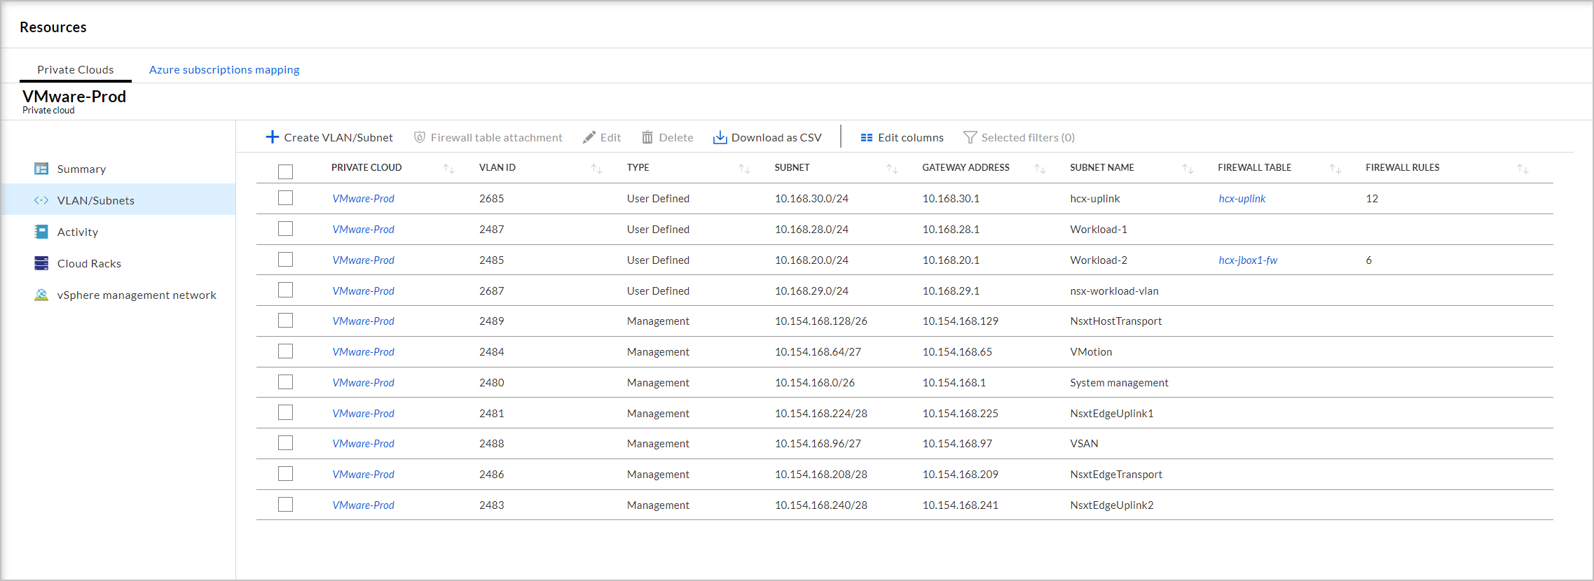Click the Cloud Racks sidebar icon

click(x=41, y=263)
